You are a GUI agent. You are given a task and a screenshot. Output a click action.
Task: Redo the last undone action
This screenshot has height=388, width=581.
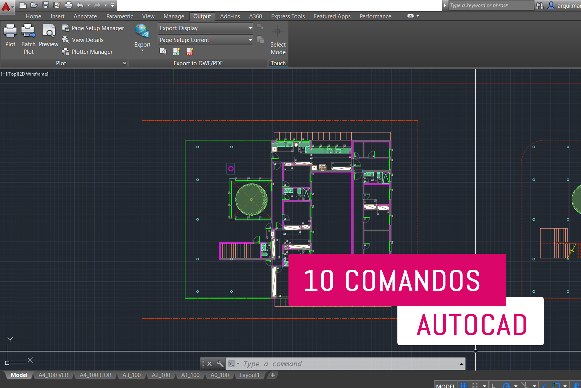point(97,5)
